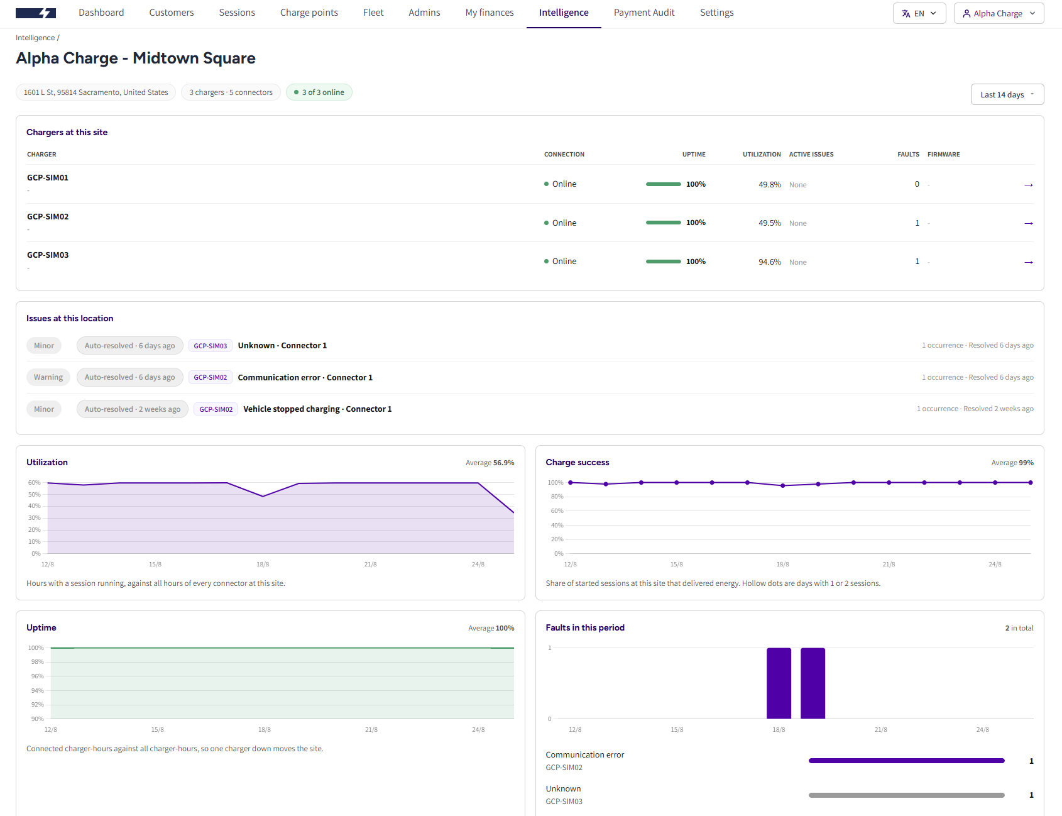
Task: Click the GCP-SIM01 uptime progress bar
Action: tap(663, 184)
